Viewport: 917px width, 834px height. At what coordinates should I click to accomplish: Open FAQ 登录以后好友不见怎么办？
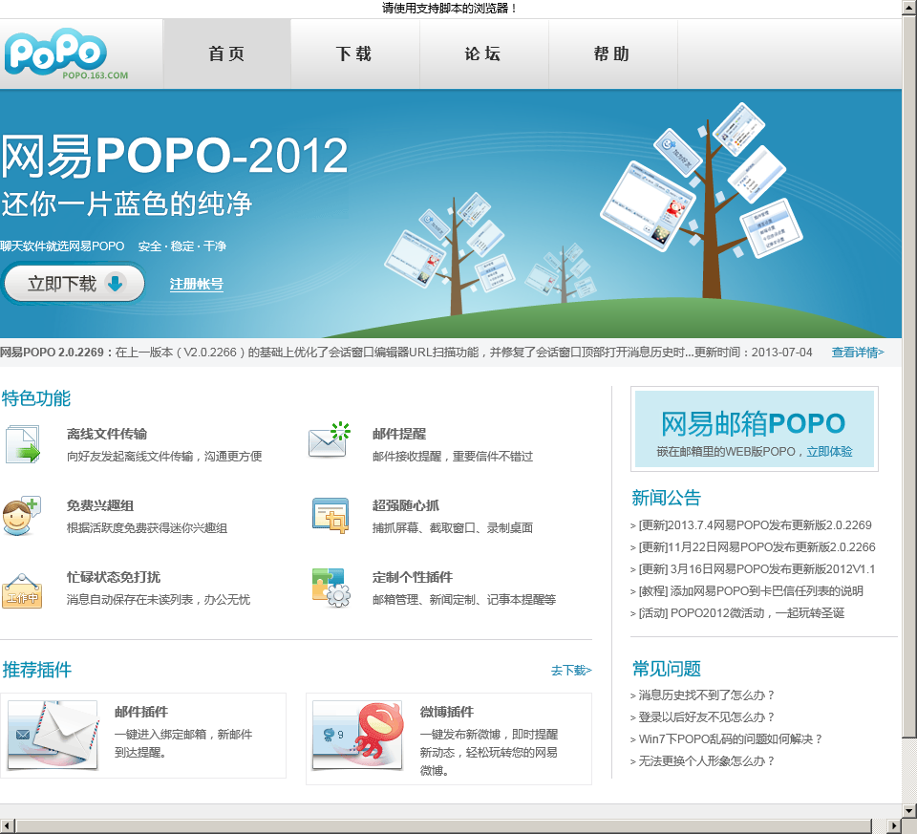(707, 717)
